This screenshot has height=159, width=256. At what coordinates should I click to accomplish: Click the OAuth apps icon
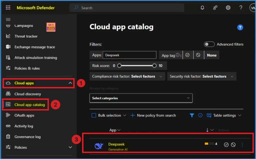click(8, 115)
